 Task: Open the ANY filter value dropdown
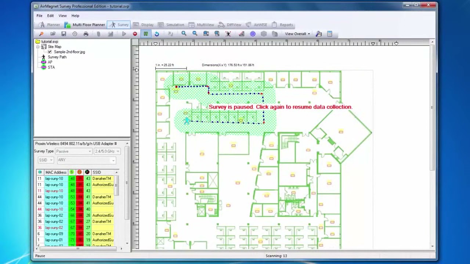pos(86,160)
